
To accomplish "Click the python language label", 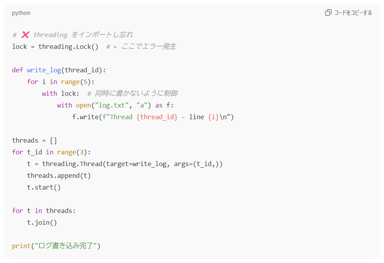I will (x=21, y=13).
